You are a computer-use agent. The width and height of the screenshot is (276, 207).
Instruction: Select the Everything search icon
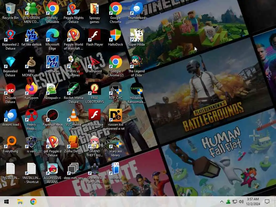coord(11,142)
